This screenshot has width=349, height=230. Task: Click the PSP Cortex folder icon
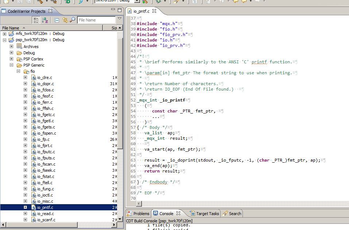coord(19,59)
